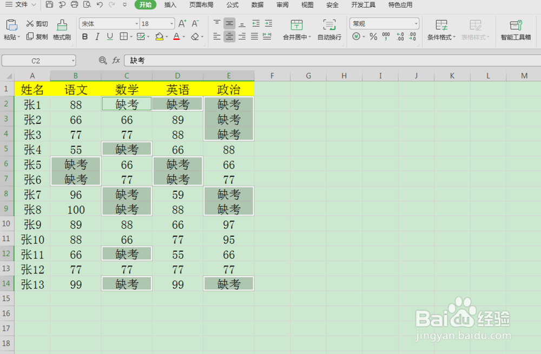The width and height of the screenshot is (541, 354).
Task: Switch to the 插入 ribbon tab
Action: (169, 5)
